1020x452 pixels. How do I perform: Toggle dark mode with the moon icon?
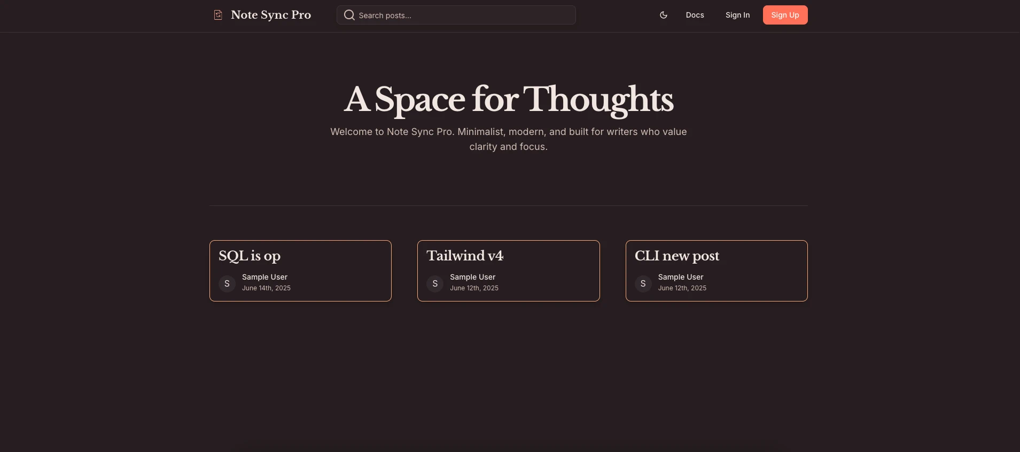coord(664,15)
